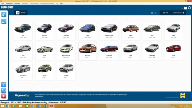
Task: Select the Volvo 940 model card
Action: click(152, 31)
